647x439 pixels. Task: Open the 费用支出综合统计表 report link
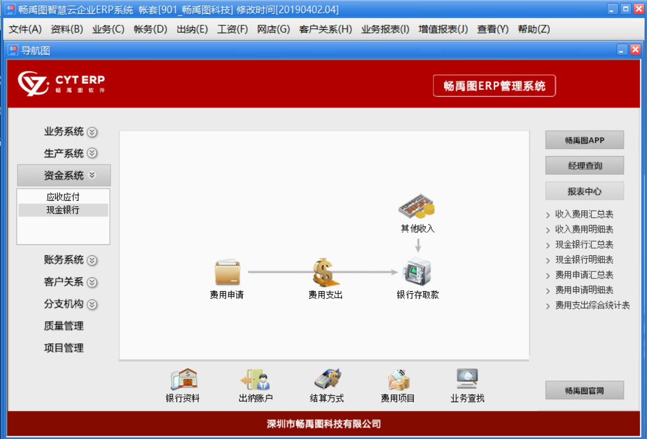coord(592,306)
